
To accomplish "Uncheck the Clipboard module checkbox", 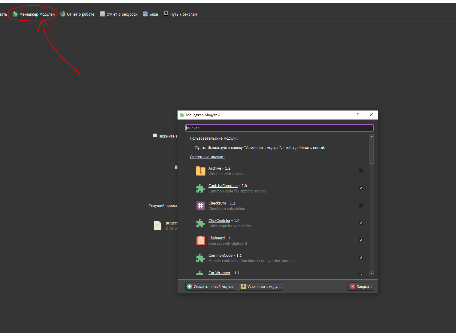I will 361,240.
